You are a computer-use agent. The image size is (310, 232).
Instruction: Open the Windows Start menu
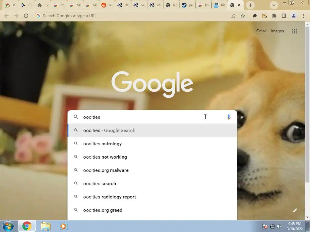[8, 226]
